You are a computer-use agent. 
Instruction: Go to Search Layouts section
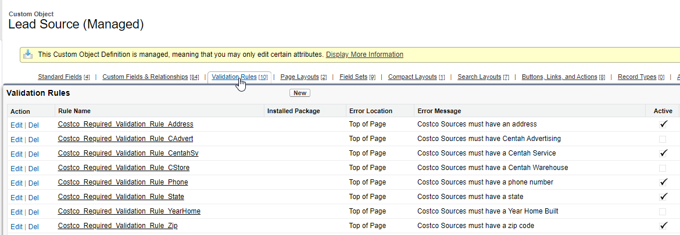click(x=479, y=77)
